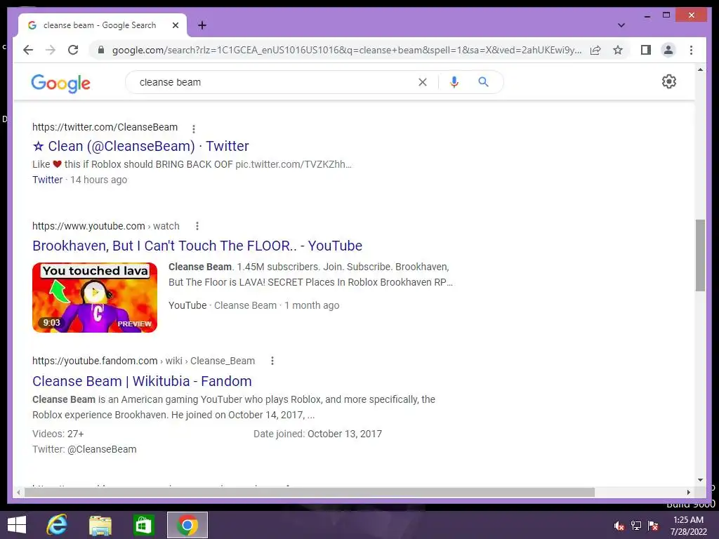This screenshot has height=539, width=719.
Task: Click the vertical scrollbar thumb
Action: point(700,255)
